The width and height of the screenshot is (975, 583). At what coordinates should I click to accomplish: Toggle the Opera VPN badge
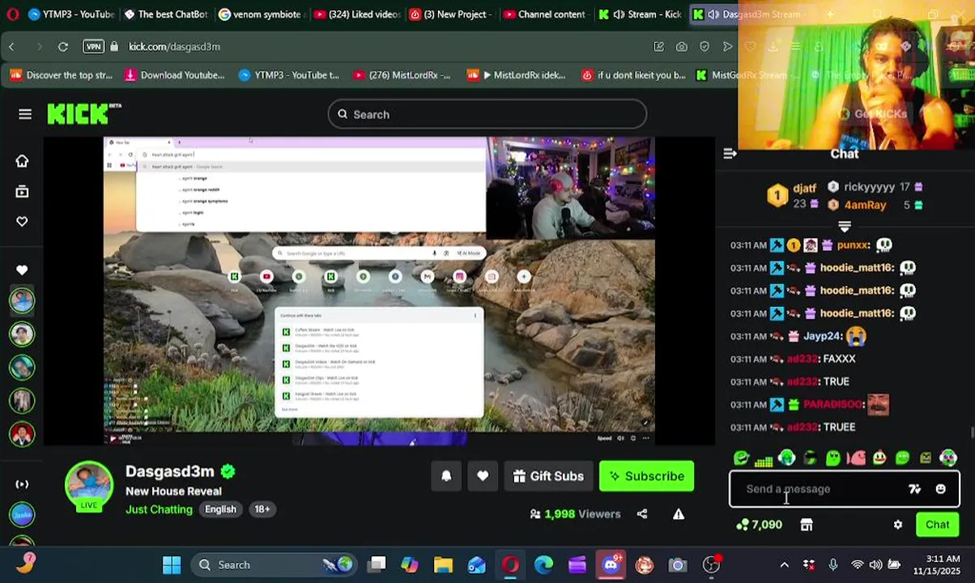point(93,47)
